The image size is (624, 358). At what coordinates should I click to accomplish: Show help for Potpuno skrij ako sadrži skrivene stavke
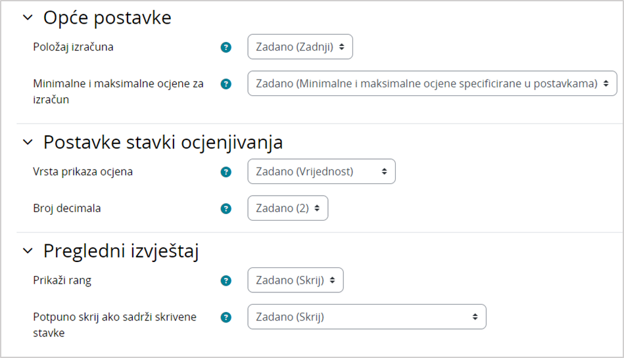(226, 317)
